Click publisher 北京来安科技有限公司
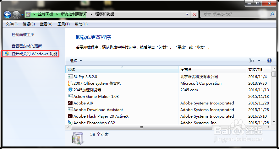This screenshot has width=279, height=149. coord(199,77)
